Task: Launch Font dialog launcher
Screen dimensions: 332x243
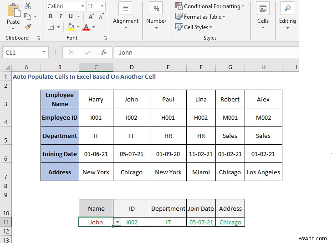Action: point(105,38)
